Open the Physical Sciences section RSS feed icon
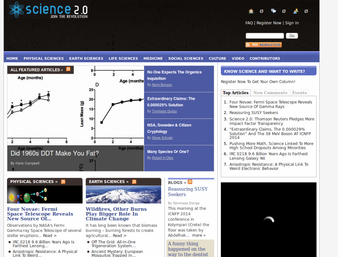The width and height of the screenshot is (342, 257). point(63,181)
